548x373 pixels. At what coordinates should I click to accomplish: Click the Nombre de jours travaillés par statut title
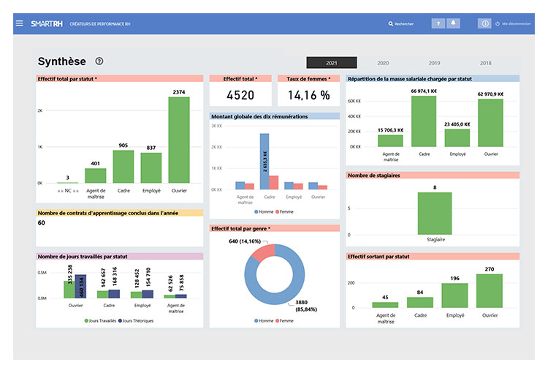(x=83, y=257)
